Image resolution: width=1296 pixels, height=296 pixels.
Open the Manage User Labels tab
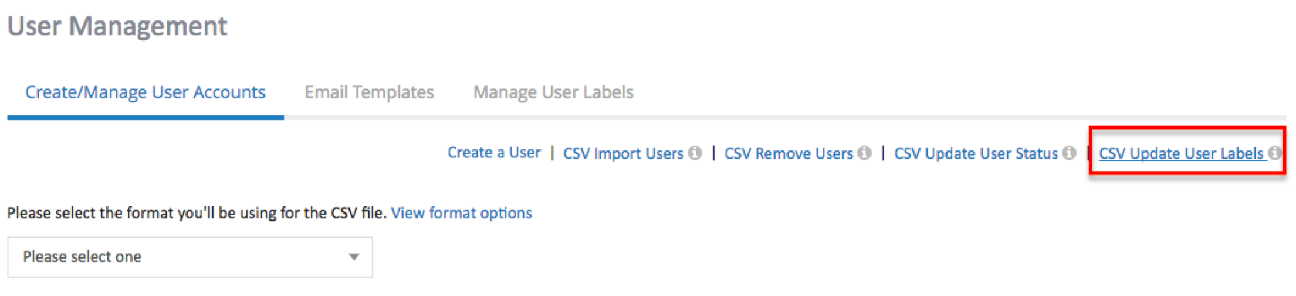click(553, 92)
